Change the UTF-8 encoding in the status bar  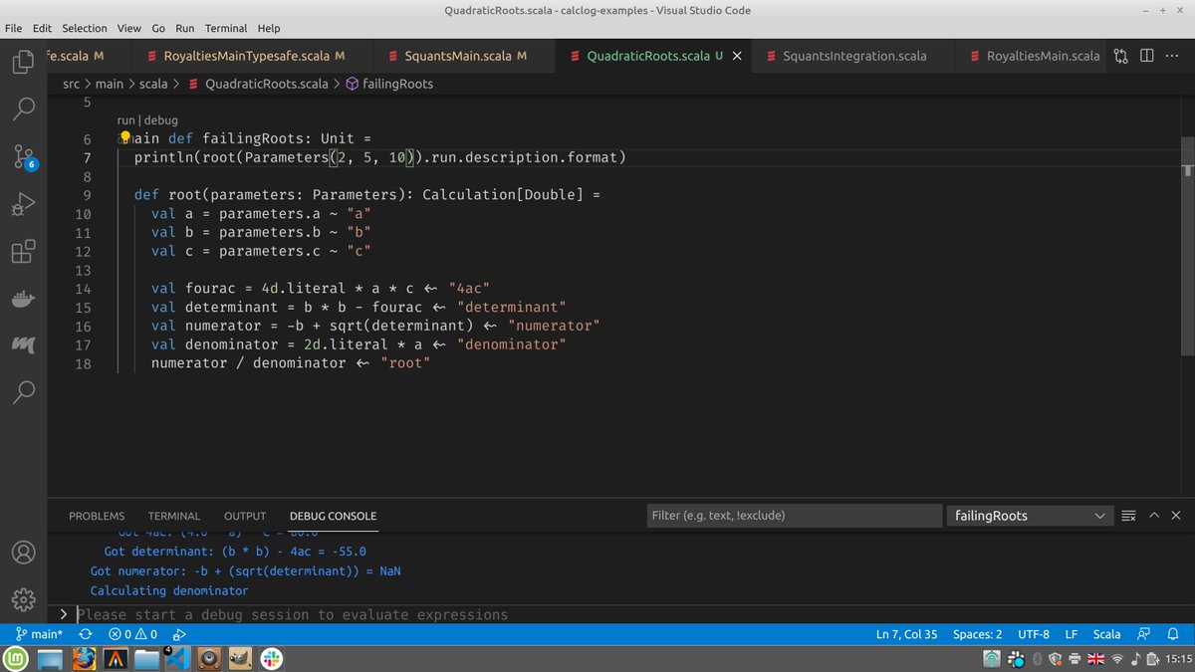tap(1034, 634)
